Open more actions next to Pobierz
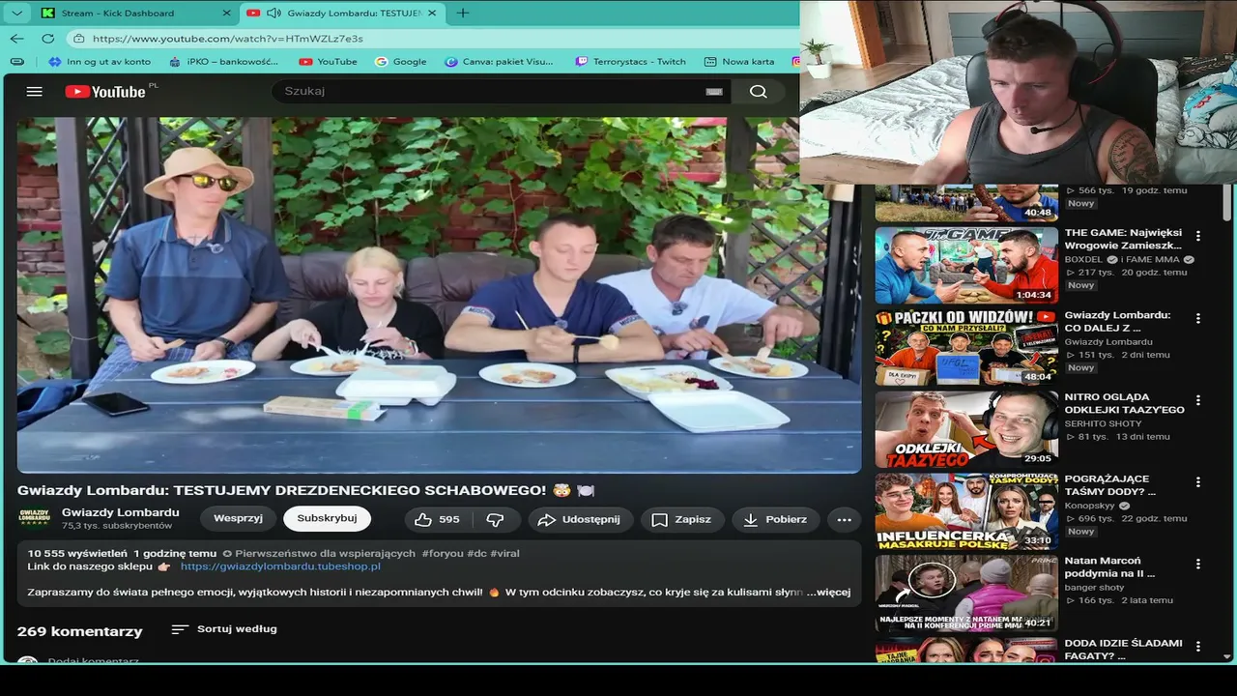This screenshot has height=696, width=1237. click(x=844, y=519)
